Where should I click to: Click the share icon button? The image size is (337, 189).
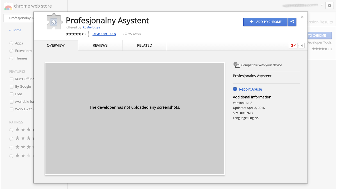(292, 22)
